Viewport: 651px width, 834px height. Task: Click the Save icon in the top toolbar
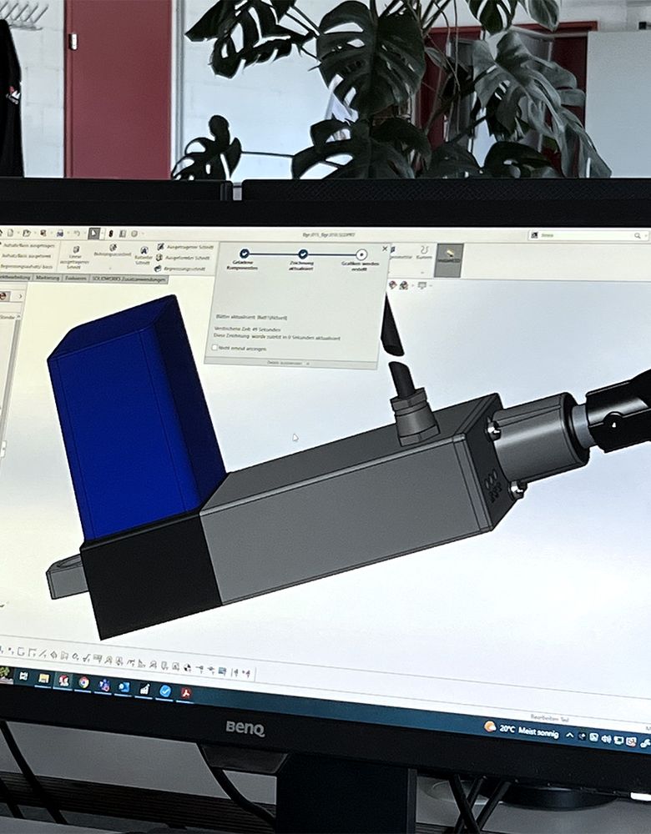click(x=43, y=233)
